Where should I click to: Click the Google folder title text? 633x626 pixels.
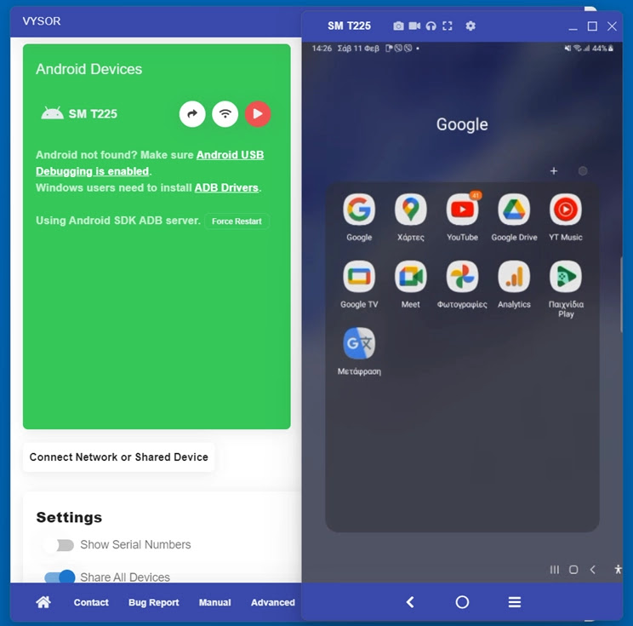tap(462, 124)
